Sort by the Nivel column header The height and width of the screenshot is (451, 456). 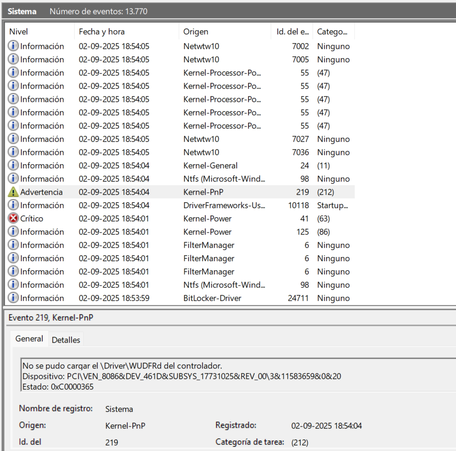(39, 32)
